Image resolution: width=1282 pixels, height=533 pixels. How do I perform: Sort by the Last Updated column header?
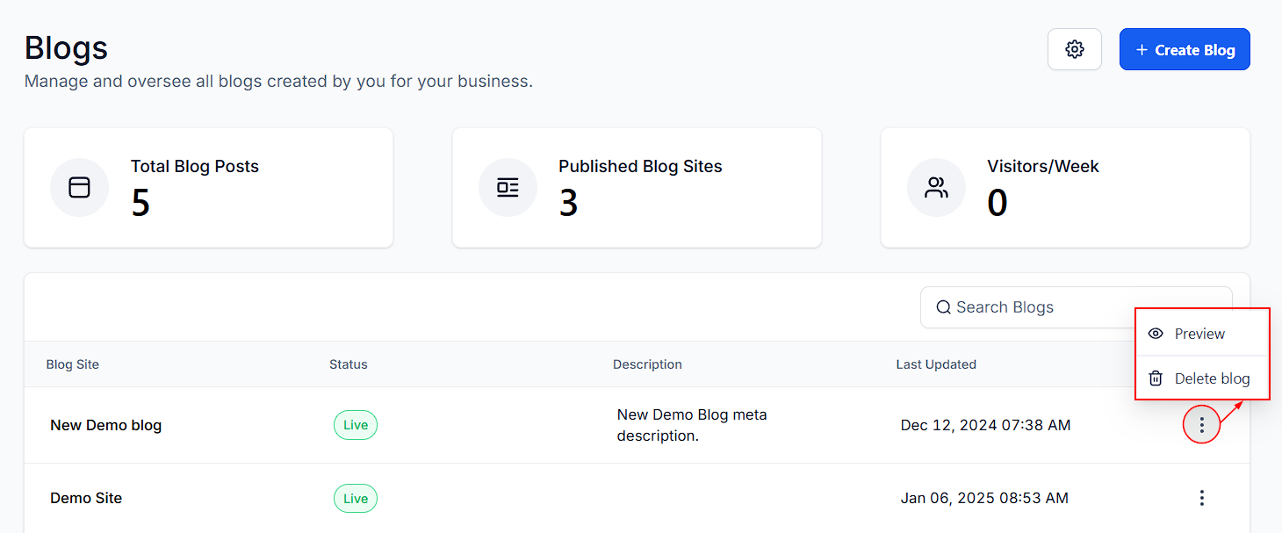[935, 364]
